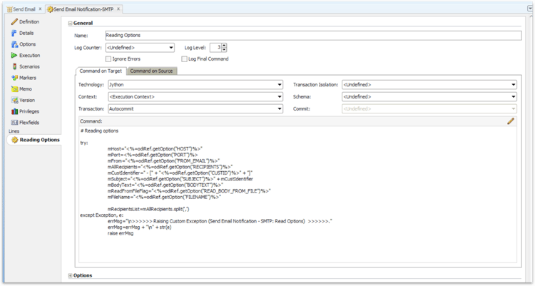Open the Technology dropdown showing Jython

(278, 84)
